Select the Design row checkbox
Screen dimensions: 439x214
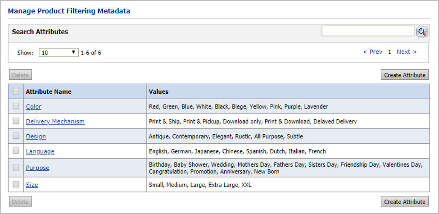coord(16,136)
